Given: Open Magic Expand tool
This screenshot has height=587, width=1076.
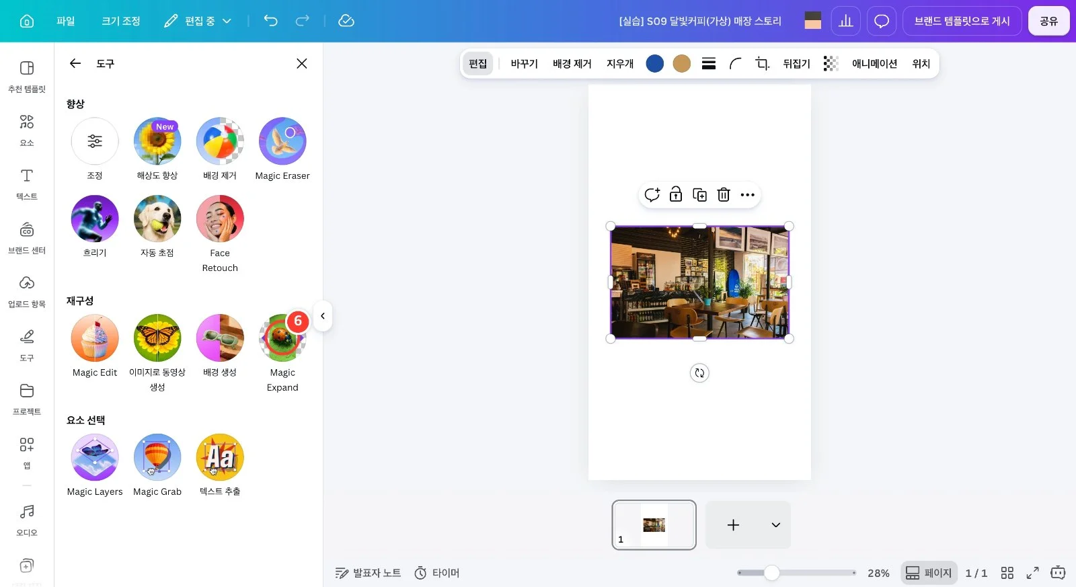Looking at the screenshot, I should pyautogui.click(x=282, y=338).
